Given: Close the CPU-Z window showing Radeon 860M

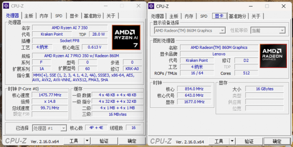Looking at the screenshot, I should coord(283,6).
